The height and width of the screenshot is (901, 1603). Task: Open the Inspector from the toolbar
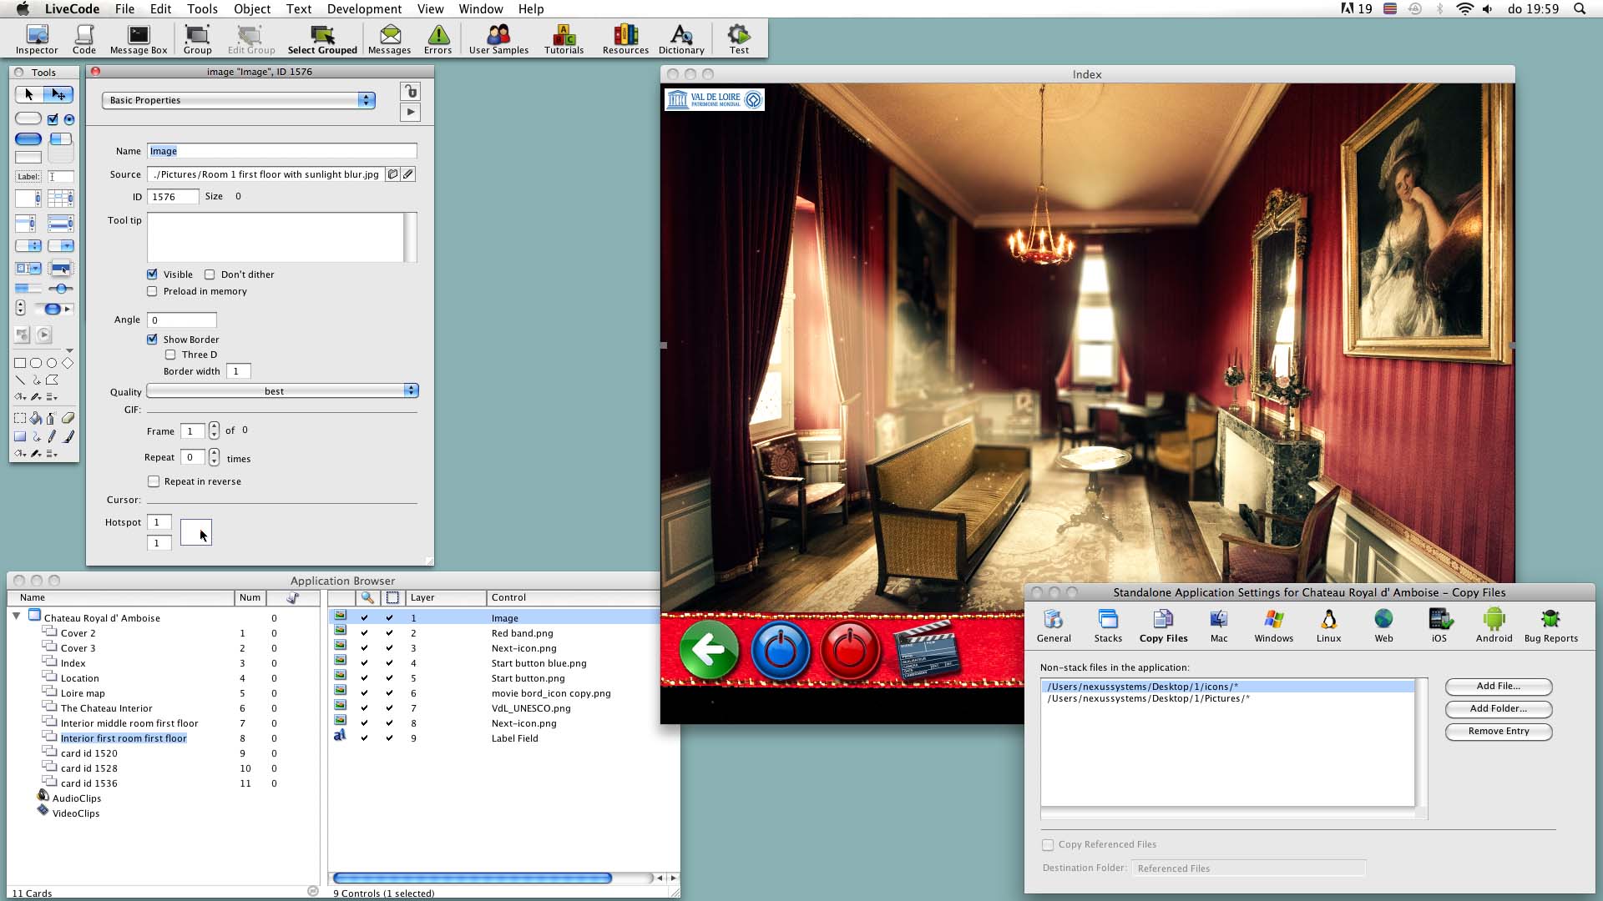37,38
